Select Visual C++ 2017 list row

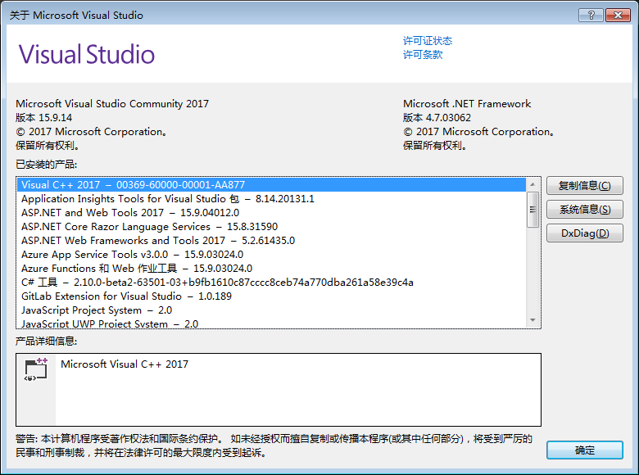(x=271, y=185)
